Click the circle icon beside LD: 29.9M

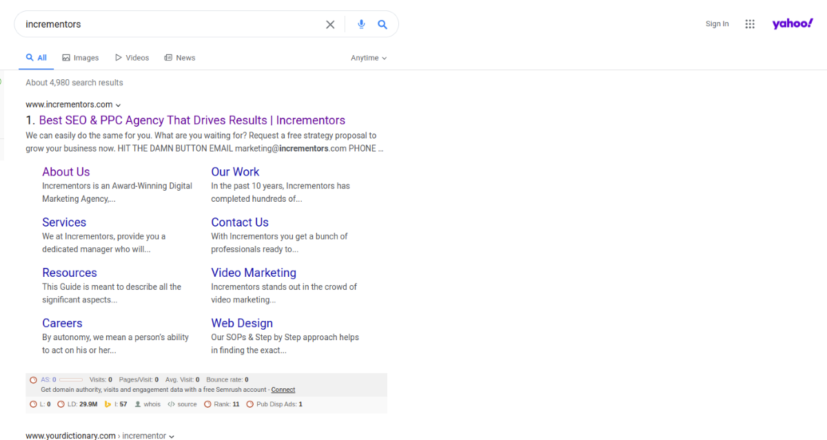(61, 404)
